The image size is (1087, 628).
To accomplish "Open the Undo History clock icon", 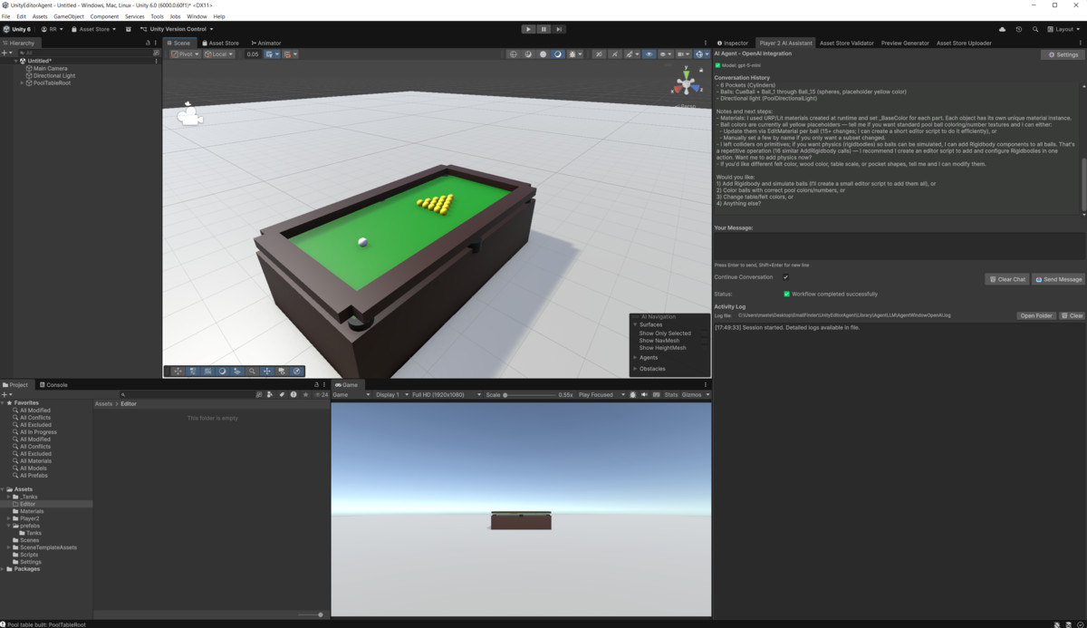I will pyautogui.click(x=1019, y=29).
